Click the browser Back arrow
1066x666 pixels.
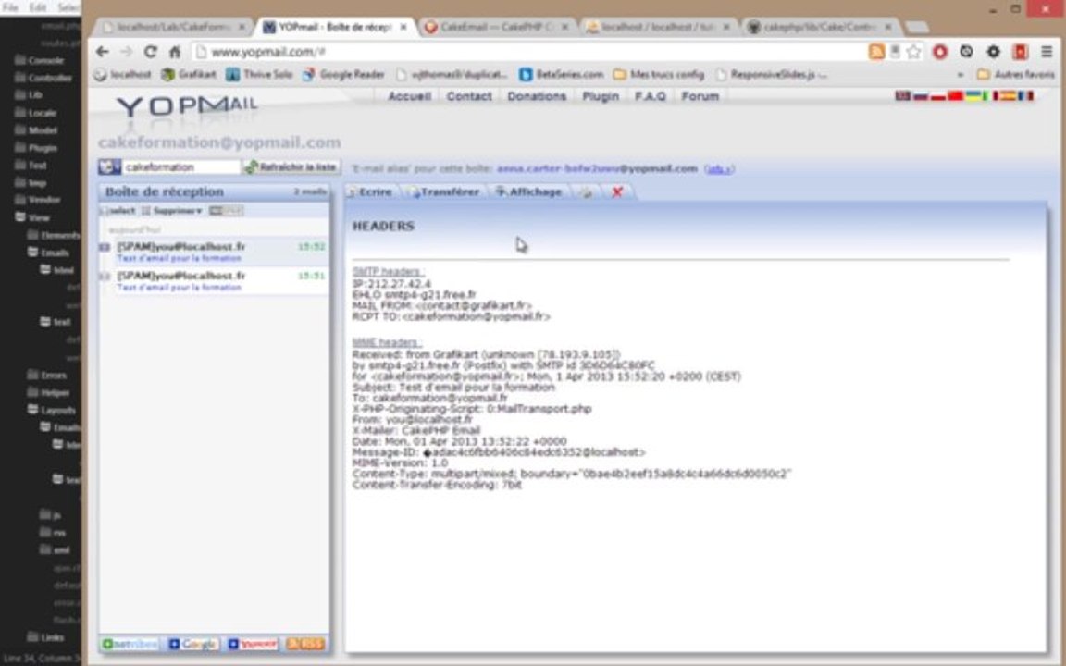102,52
